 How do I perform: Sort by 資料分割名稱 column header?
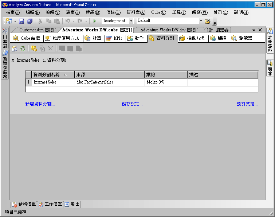click(53, 75)
